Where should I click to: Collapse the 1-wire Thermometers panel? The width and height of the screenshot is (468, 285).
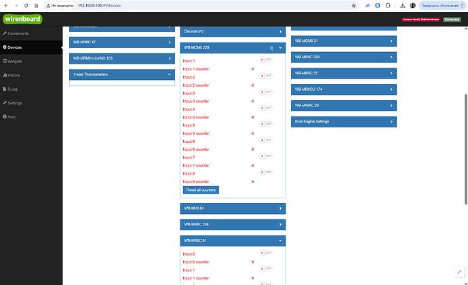coord(122,74)
